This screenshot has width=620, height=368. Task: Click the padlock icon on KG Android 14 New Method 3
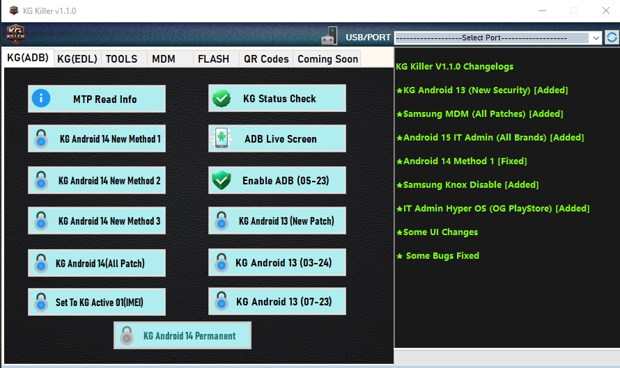coord(41,221)
